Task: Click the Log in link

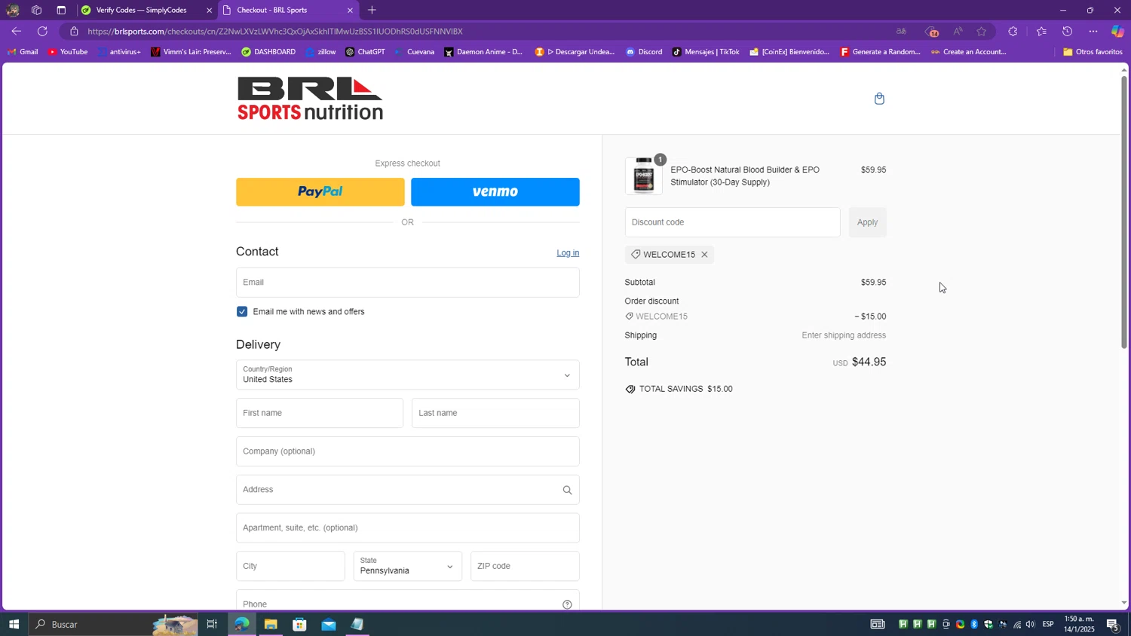Action: pyautogui.click(x=568, y=253)
